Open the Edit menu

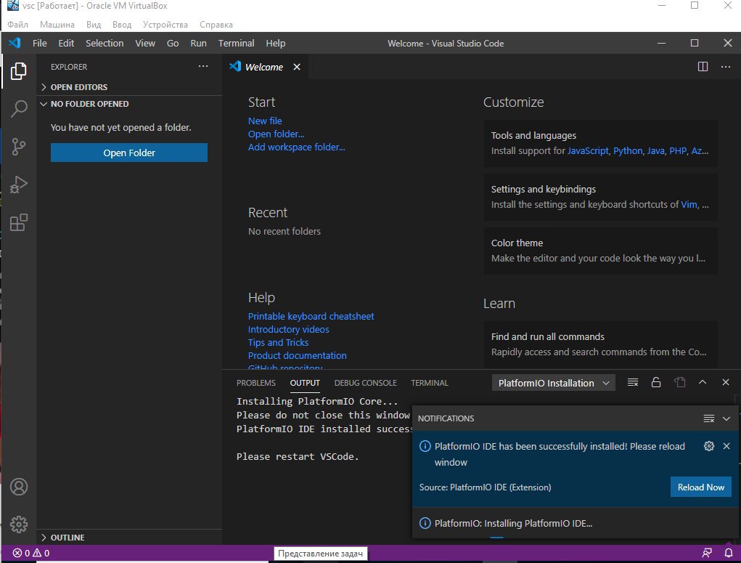[x=66, y=43]
